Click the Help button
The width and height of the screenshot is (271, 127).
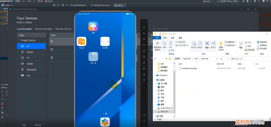pos(24,125)
